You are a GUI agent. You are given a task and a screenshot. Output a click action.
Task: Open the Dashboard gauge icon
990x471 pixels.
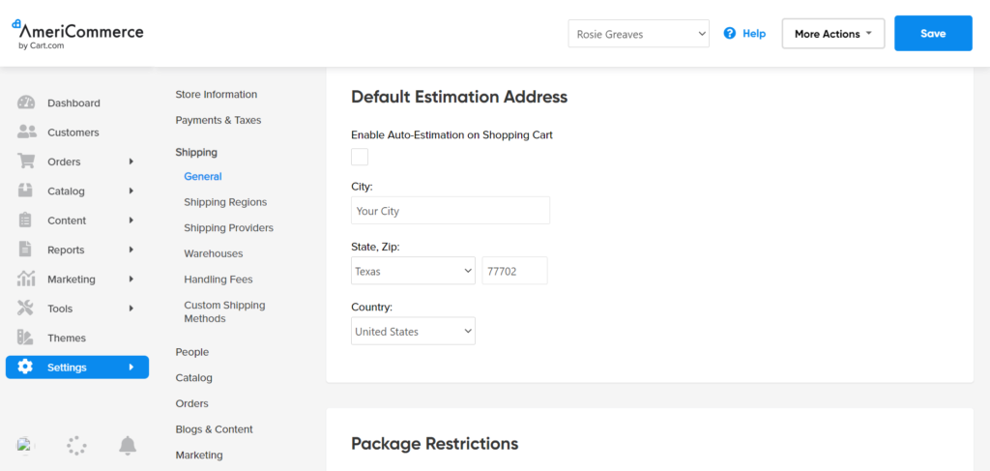tap(26, 103)
